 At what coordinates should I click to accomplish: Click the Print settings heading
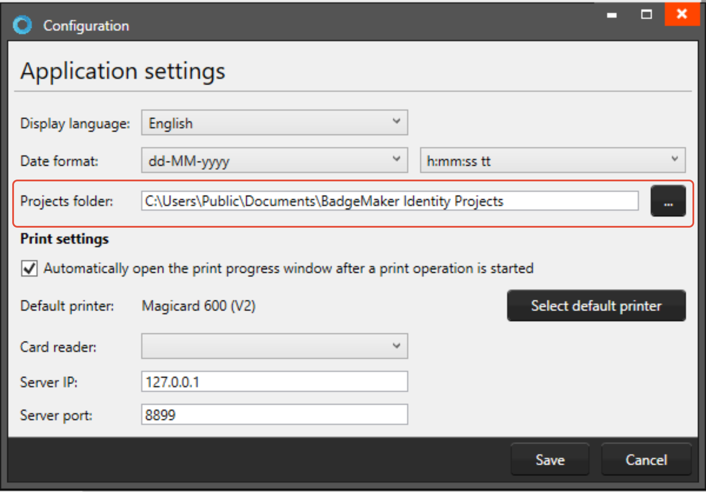65,239
